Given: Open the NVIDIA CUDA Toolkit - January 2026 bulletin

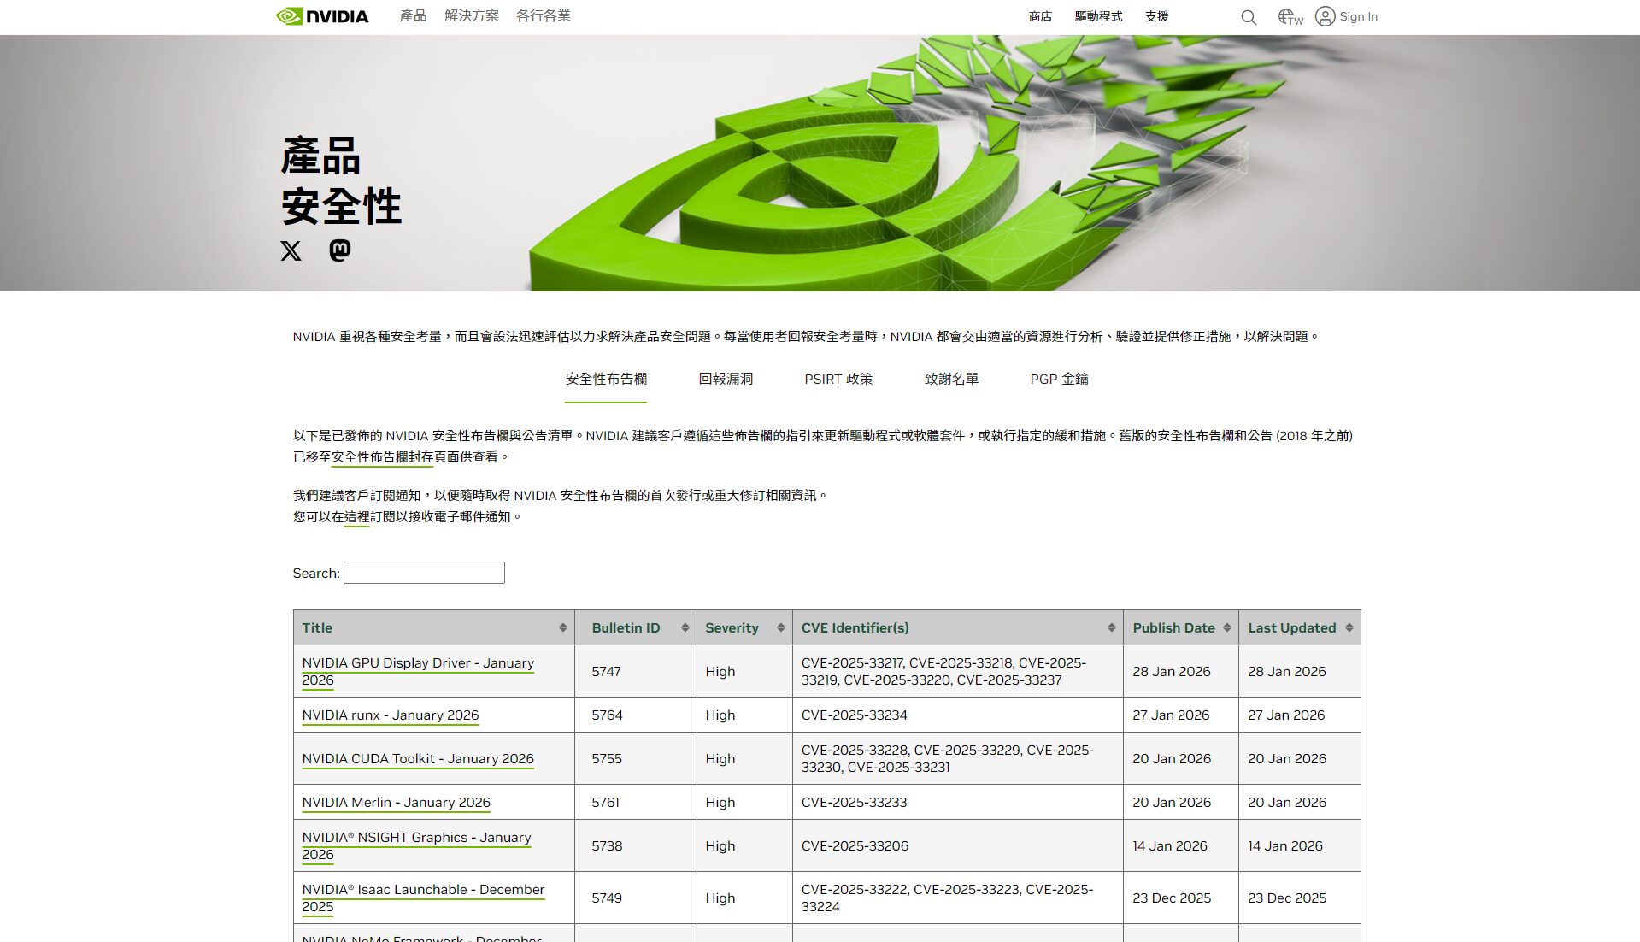Looking at the screenshot, I should click(x=417, y=758).
